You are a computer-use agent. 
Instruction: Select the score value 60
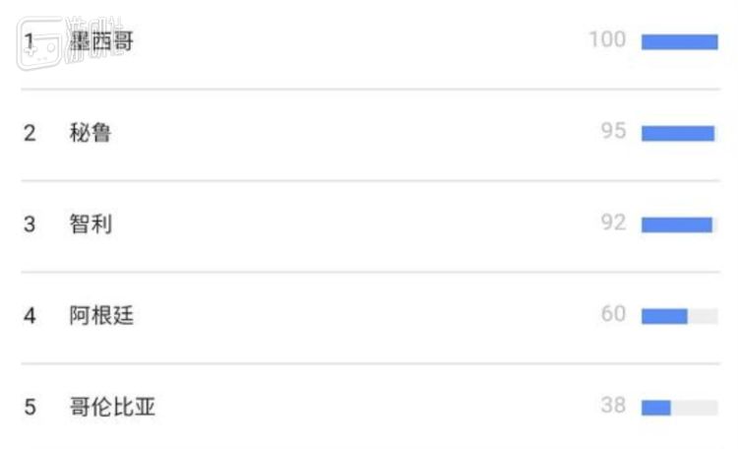[x=613, y=315]
